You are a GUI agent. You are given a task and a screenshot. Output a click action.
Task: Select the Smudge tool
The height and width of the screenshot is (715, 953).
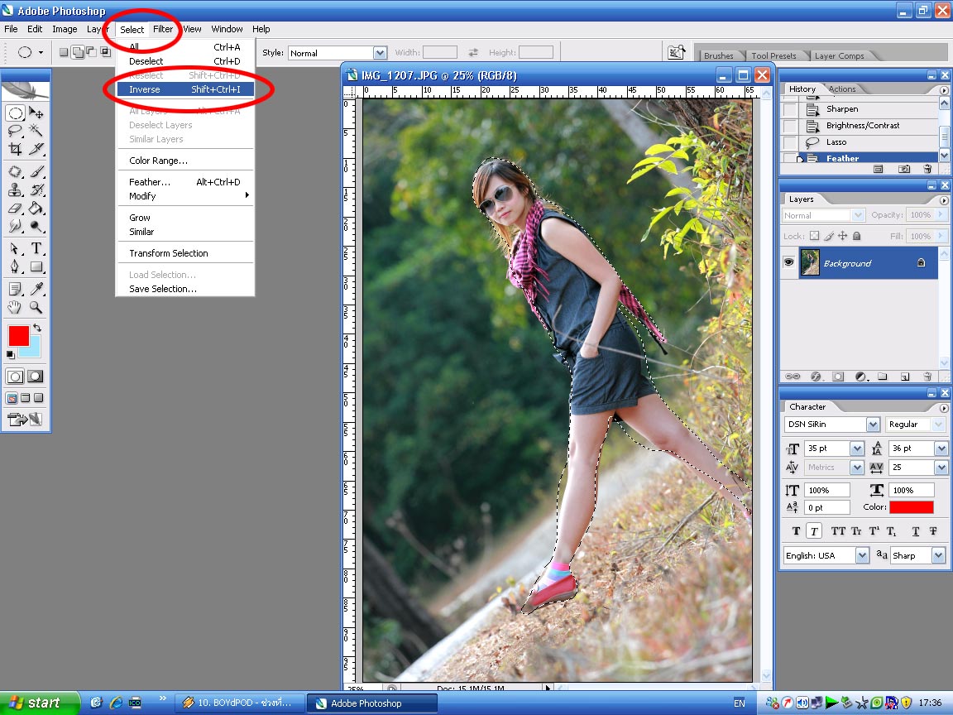pos(15,226)
